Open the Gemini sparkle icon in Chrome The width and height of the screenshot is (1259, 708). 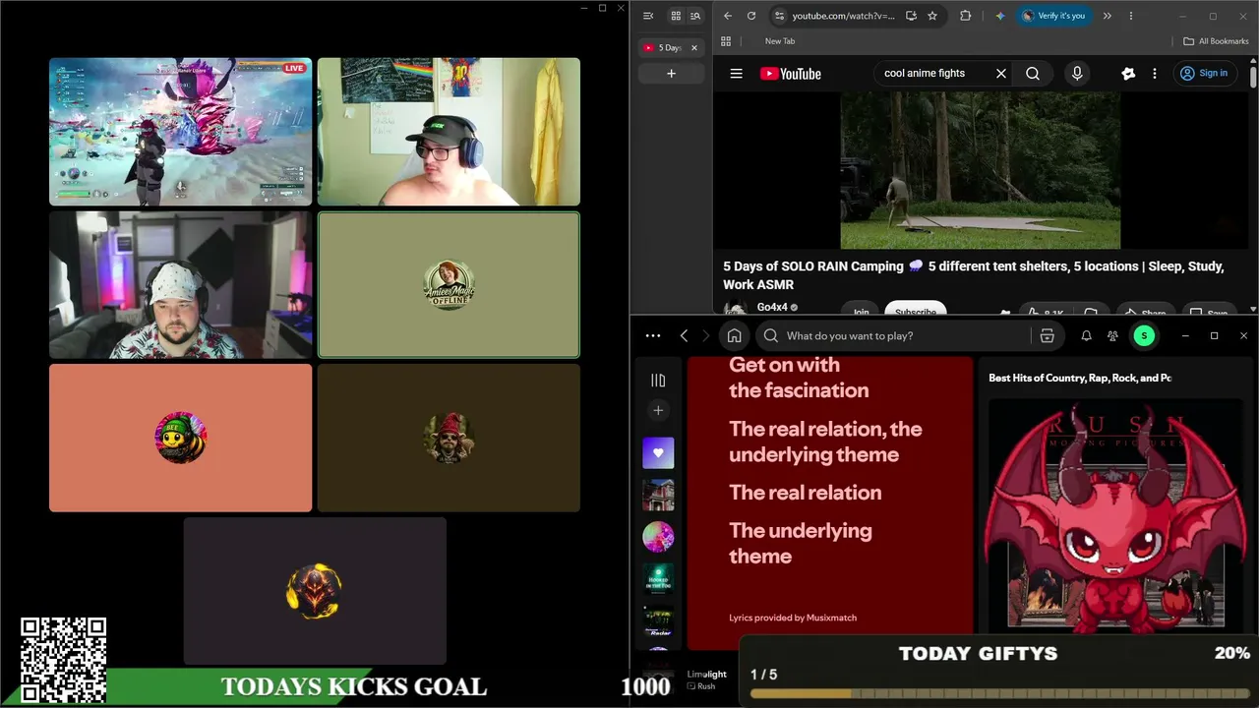coord(1000,16)
